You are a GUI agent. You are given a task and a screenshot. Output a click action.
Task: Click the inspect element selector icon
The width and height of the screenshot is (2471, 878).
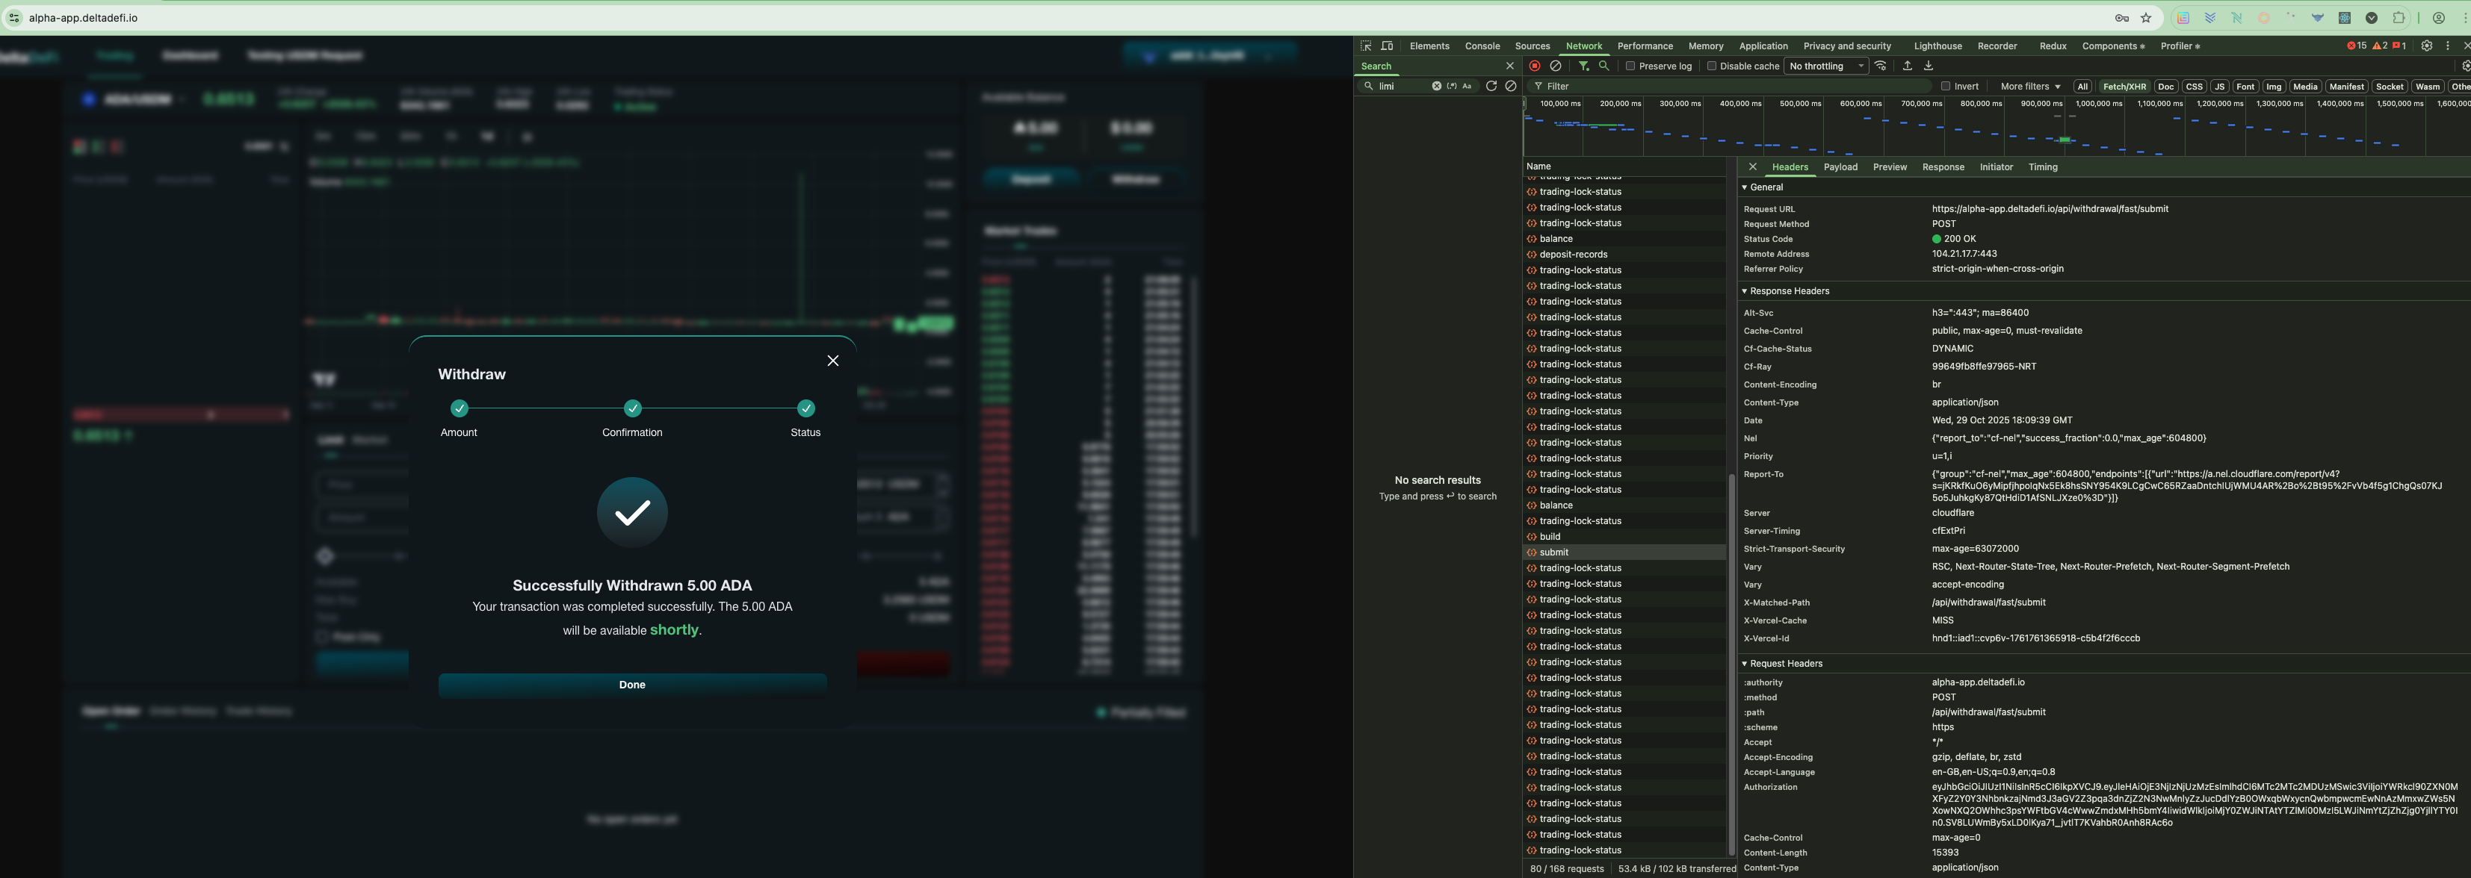click(x=1366, y=46)
